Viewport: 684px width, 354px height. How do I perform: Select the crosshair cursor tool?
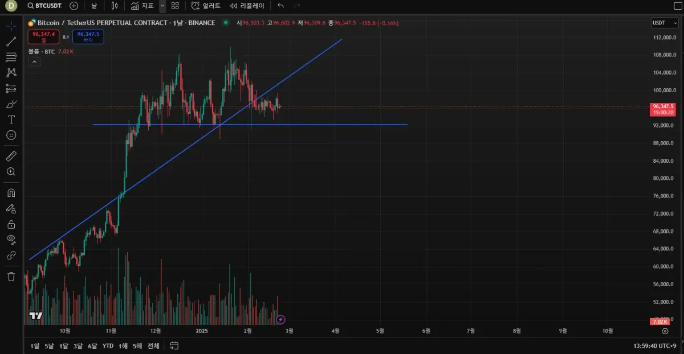tap(11, 26)
